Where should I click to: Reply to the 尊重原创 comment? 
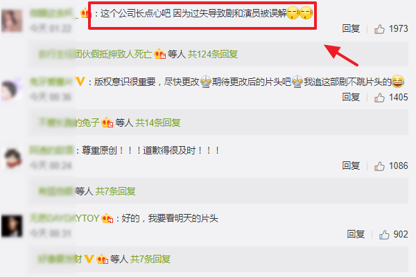(x=351, y=166)
